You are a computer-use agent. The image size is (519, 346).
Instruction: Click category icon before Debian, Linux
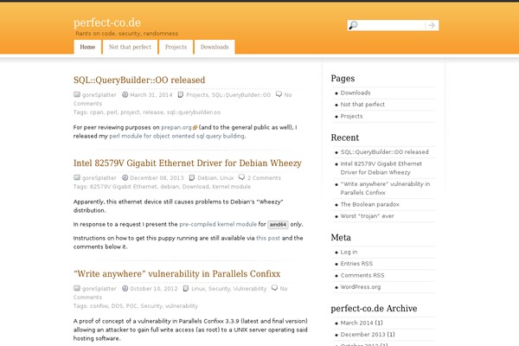click(192, 178)
